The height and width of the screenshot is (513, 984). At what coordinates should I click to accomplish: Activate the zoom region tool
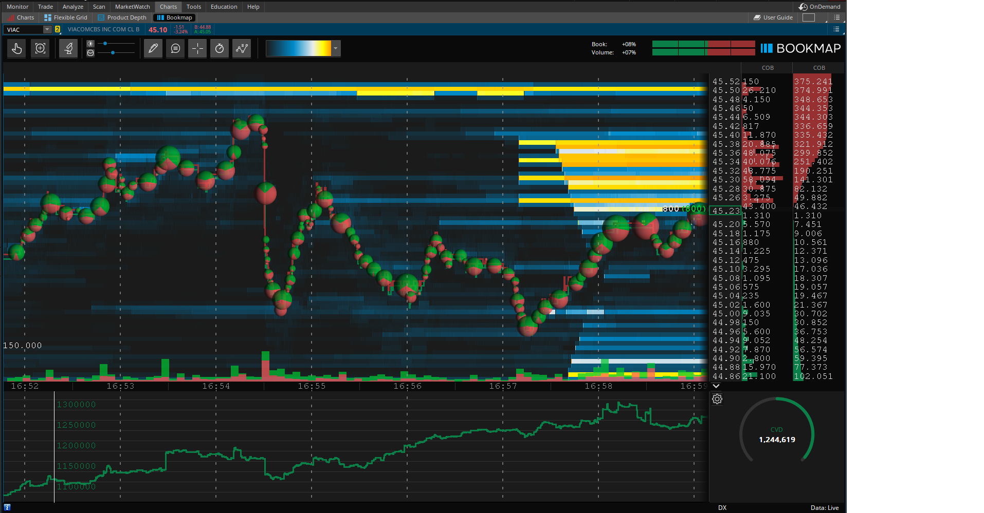click(40, 49)
